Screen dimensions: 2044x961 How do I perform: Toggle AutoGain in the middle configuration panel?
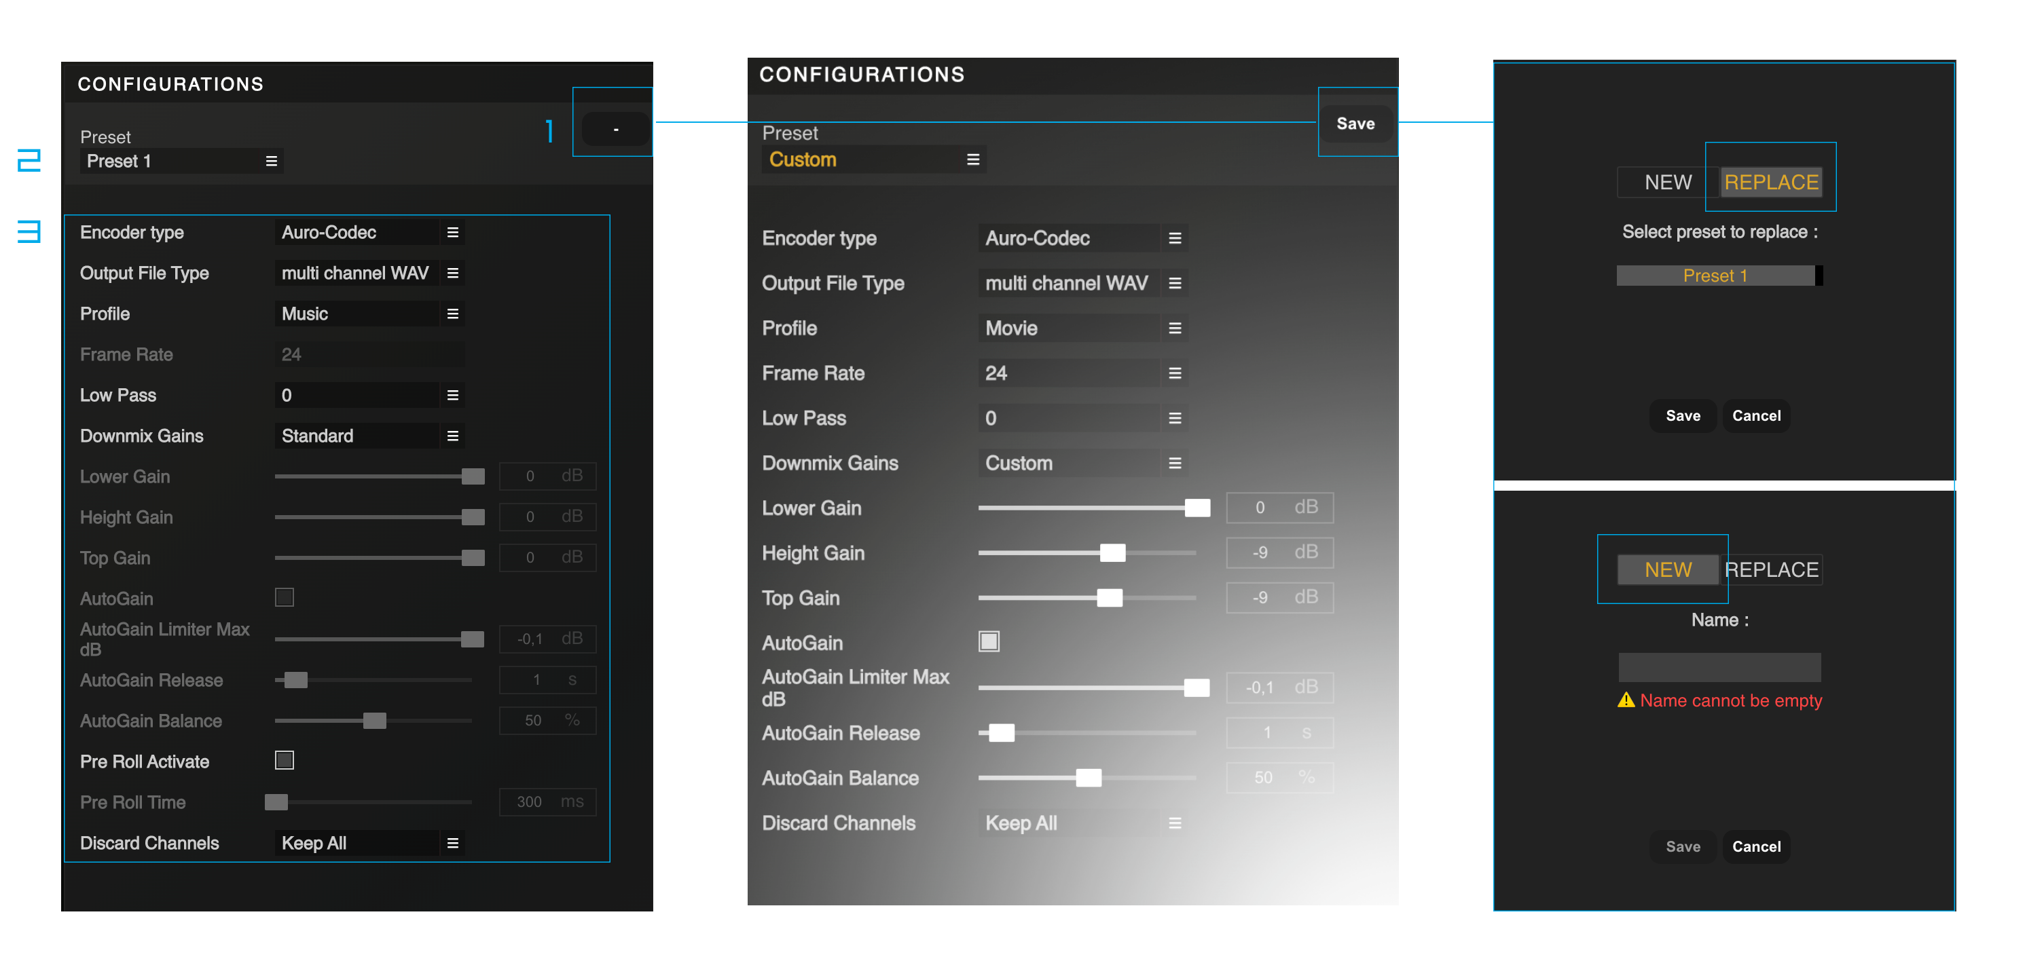pos(989,642)
